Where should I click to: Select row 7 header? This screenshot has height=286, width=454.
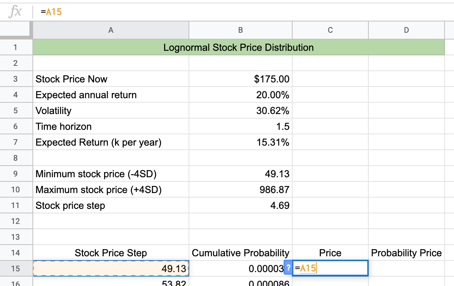[15, 142]
